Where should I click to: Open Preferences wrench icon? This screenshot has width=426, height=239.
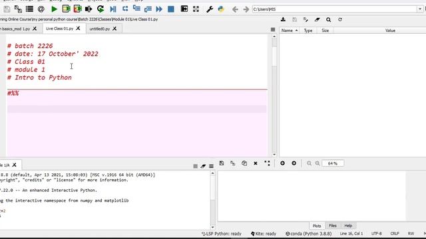tap(210, 9)
